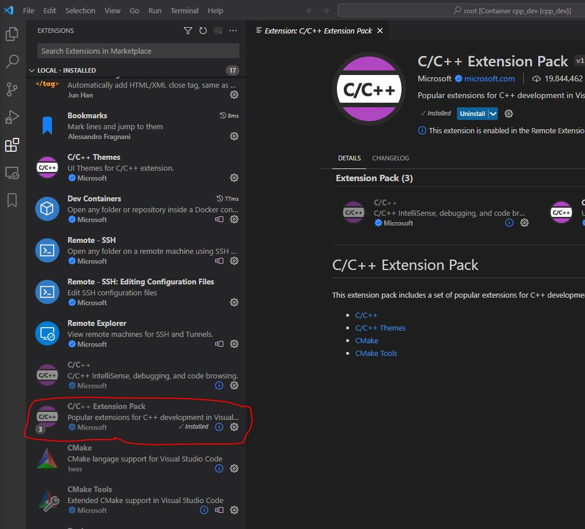The height and width of the screenshot is (529, 585).
Task: Select the Dev Containers extension row
Action: (136, 209)
